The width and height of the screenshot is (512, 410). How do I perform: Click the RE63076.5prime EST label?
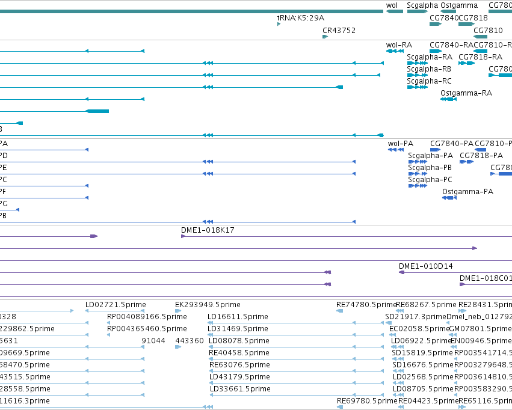[x=239, y=365]
